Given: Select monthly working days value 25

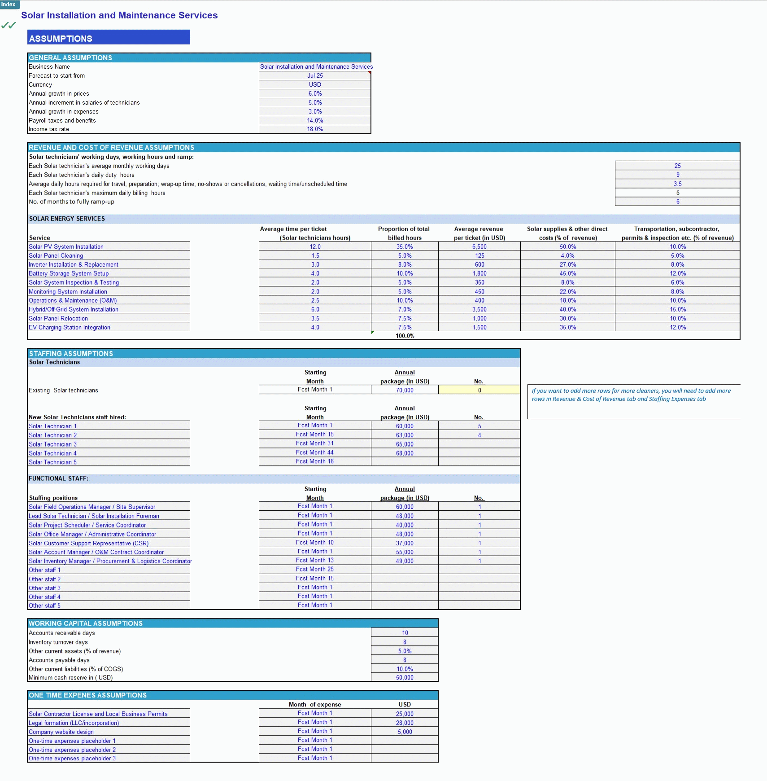Looking at the screenshot, I should 677,166.
